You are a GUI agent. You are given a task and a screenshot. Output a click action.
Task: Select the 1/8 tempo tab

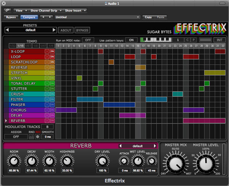35,46
